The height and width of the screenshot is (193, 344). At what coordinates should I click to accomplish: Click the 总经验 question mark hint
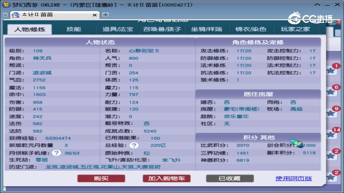134,146
